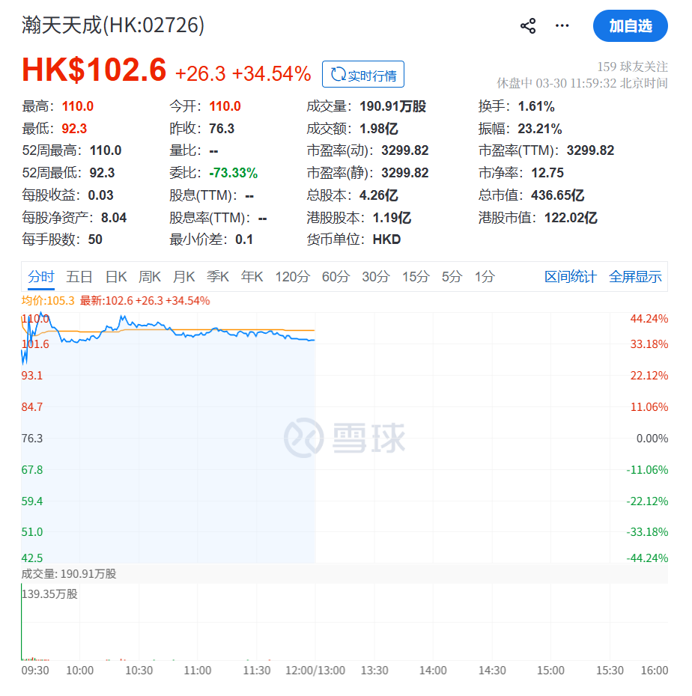This screenshot has width=692, height=696.
Task: Click the 加自选 add-to-watchlist button
Action: pyautogui.click(x=630, y=25)
